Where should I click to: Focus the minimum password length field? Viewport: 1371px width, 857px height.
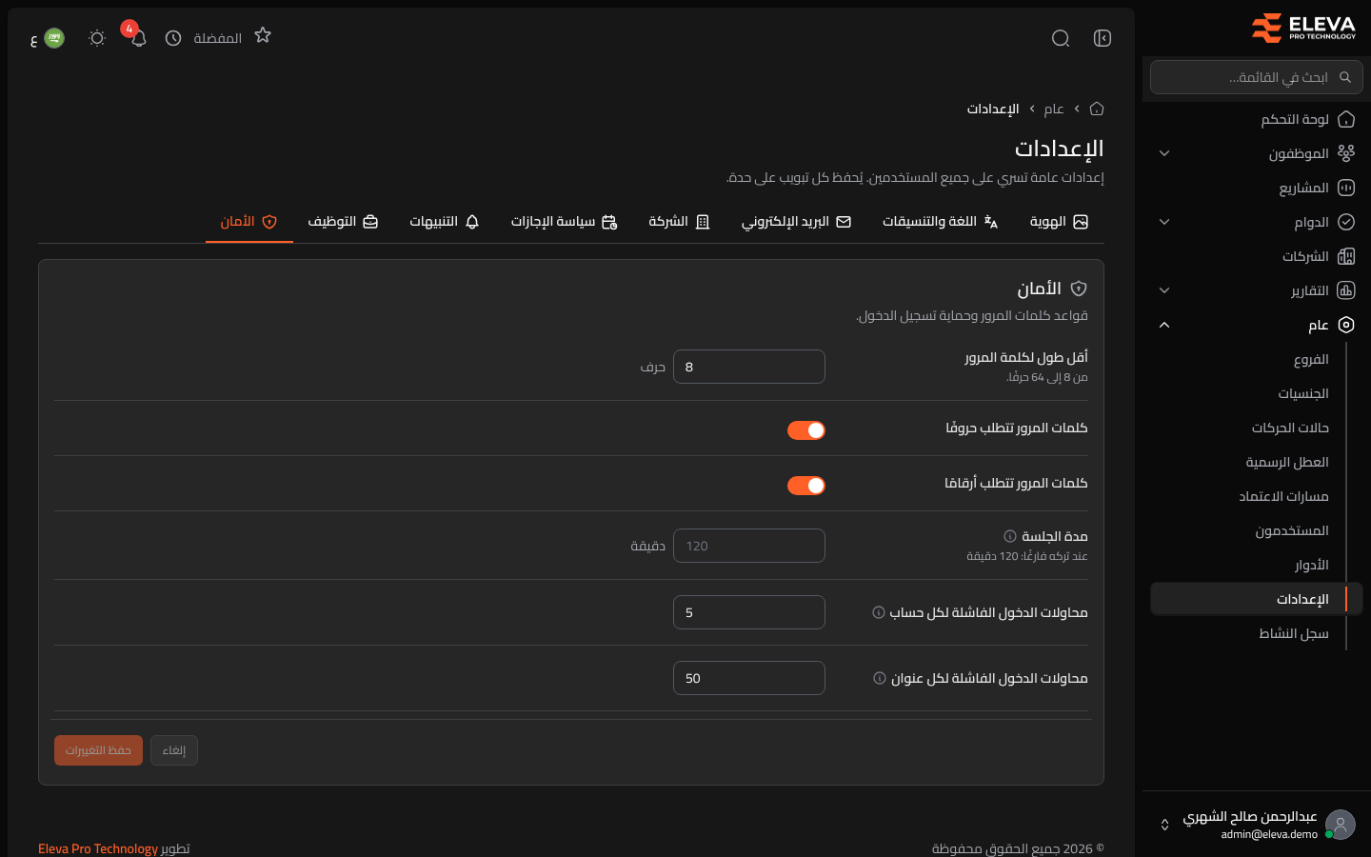pos(749,367)
